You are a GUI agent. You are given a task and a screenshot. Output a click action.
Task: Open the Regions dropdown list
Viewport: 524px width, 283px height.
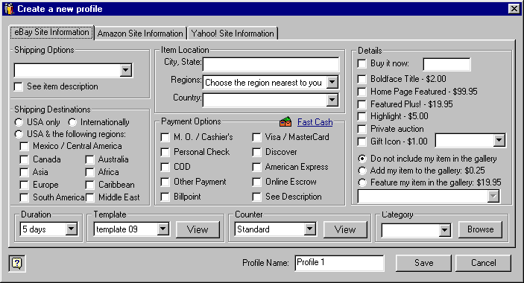pos(332,82)
